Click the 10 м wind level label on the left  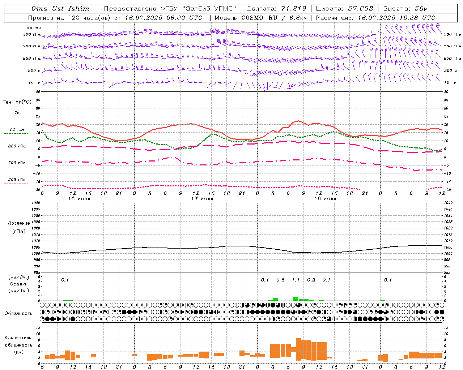(35, 82)
